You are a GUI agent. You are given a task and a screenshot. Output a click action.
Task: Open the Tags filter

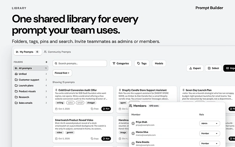(142, 64)
